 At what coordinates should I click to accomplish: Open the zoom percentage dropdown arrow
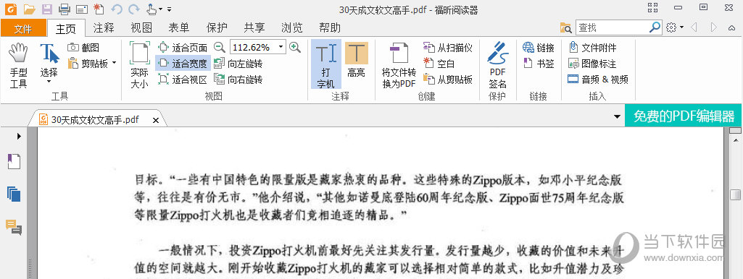tap(281, 47)
